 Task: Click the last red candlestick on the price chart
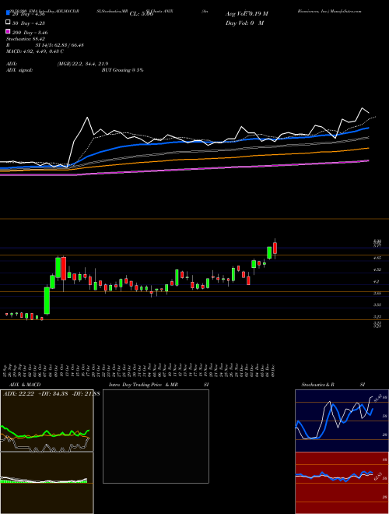coord(275,248)
